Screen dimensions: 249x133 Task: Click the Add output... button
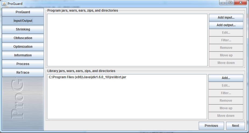pyautogui.click(x=226, y=25)
